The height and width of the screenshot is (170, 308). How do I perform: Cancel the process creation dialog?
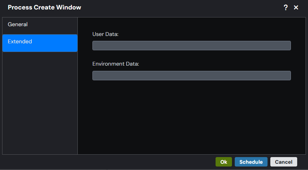(284, 162)
